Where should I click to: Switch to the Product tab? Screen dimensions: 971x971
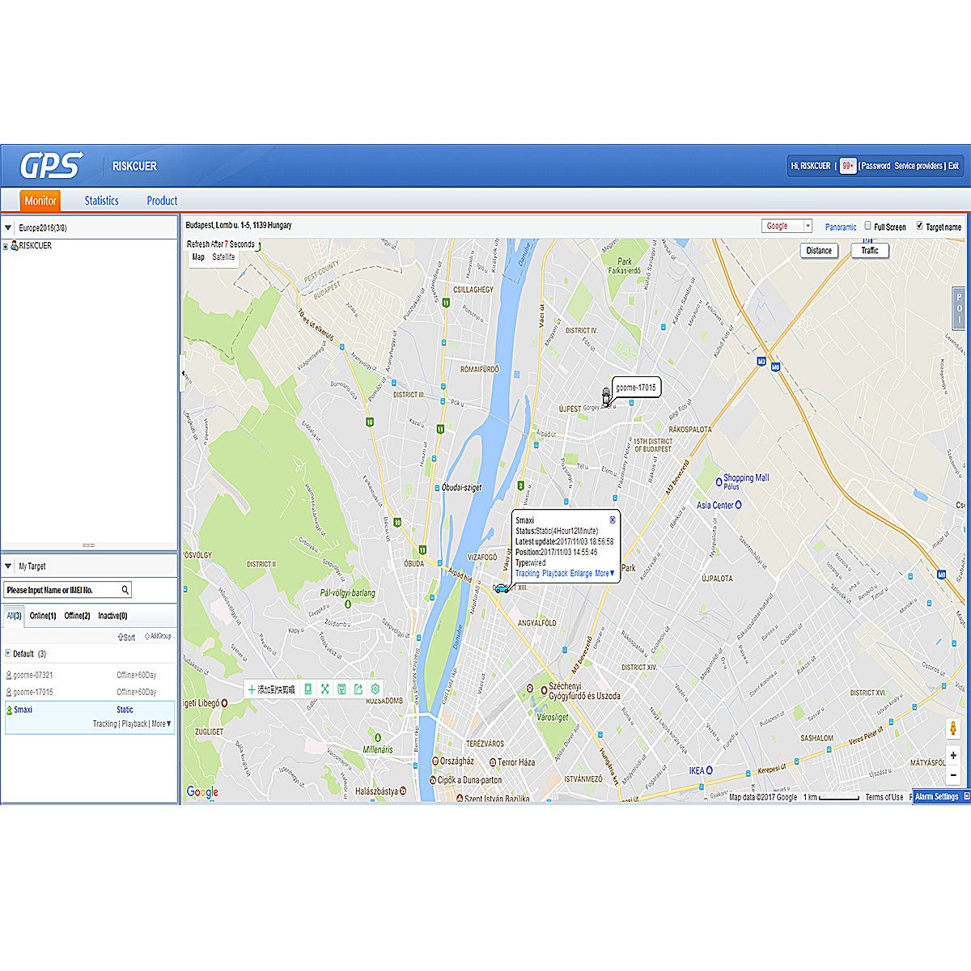coord(162,201)
